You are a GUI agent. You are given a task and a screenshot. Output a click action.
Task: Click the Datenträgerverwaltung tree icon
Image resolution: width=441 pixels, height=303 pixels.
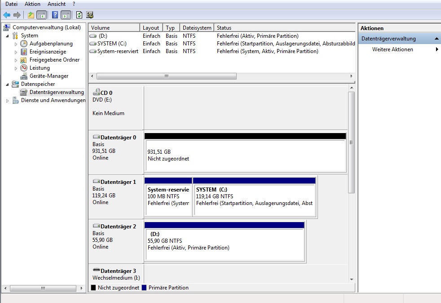pyautogui.click(x=24, y=92)
